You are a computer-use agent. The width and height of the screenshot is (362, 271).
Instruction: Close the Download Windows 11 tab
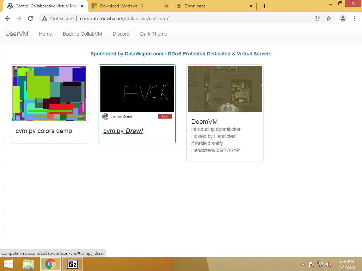click(167, 6)
